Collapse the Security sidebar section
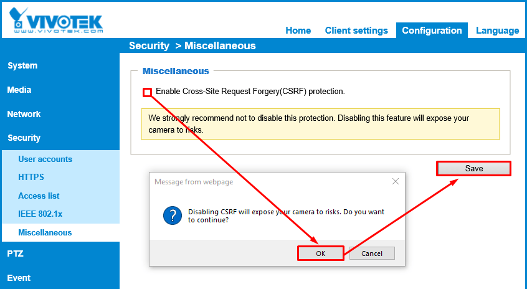527x289 pixels. [x=24, y=138]
